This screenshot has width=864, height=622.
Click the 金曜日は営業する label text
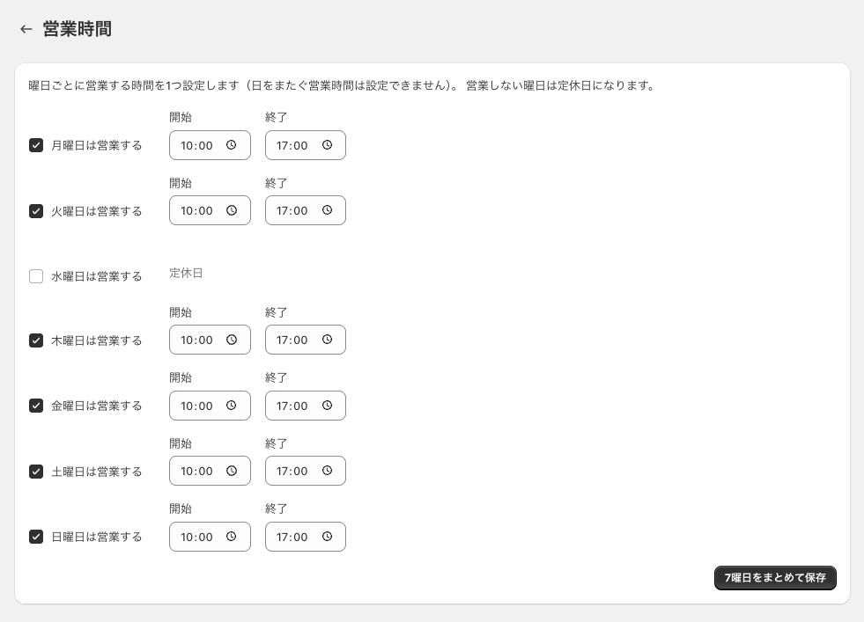click(x=96, y=406)
